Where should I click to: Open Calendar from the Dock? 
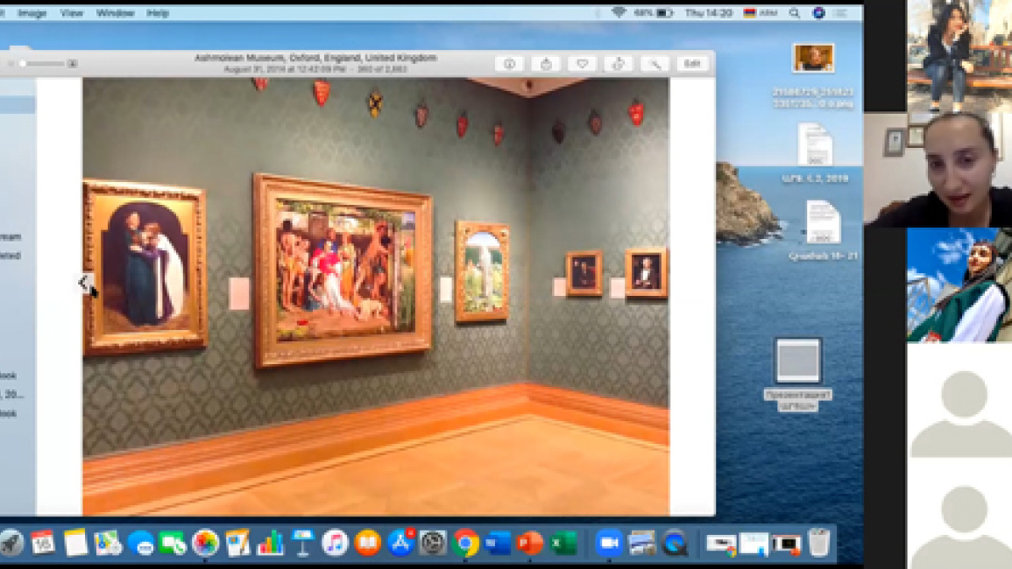[43, 544]
